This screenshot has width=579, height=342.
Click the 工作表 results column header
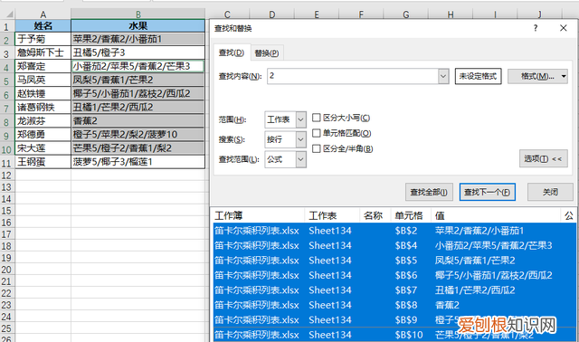click(x=332, y=215)
